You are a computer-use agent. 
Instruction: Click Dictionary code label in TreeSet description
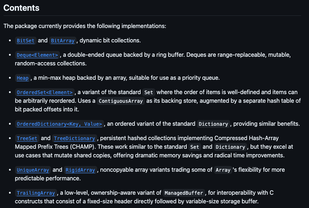[230, 147]
